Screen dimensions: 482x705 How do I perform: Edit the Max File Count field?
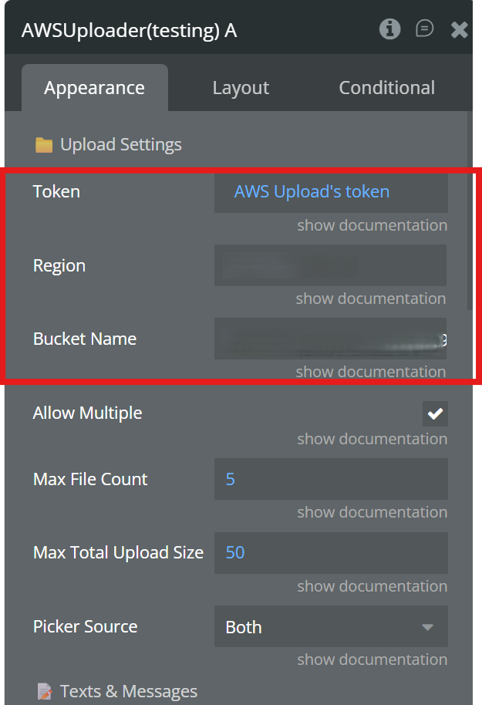pos(331,479)
